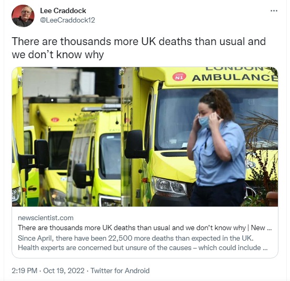290x281 pixels.
Task: Click Lee Craddock's profile avatar
Action: tap(23, 16)
